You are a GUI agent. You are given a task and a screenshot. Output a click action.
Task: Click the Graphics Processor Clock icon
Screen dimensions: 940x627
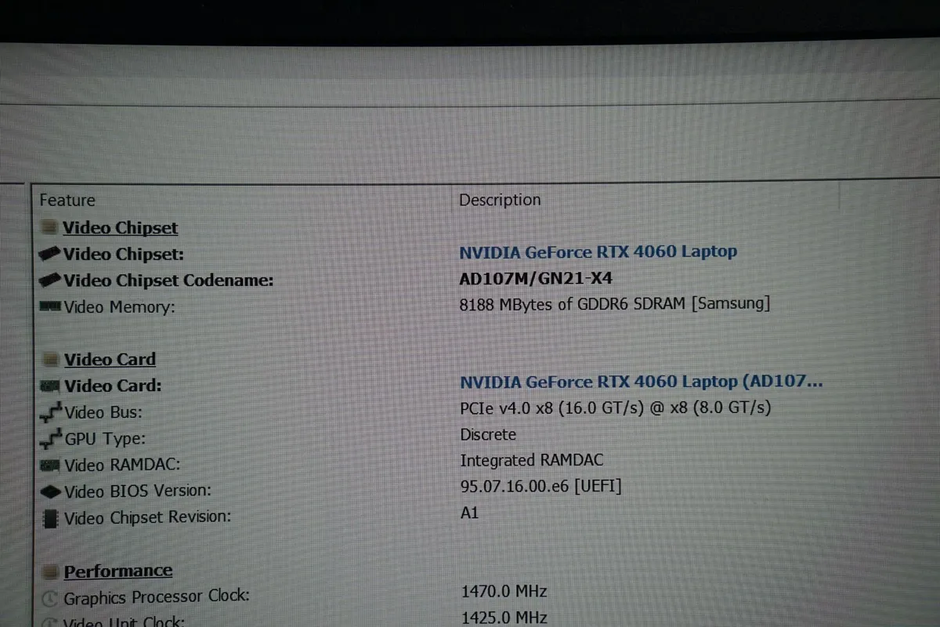click(x=50, y=596)
